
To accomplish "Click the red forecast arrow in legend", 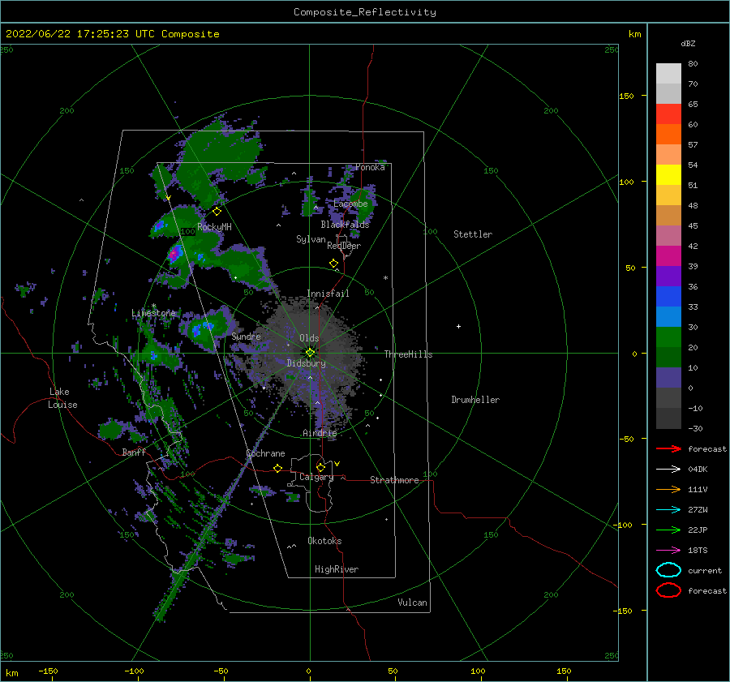I will [668, 448].
